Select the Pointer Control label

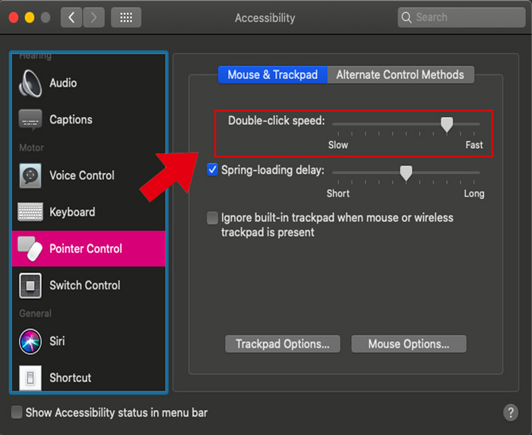click(86, 249)
